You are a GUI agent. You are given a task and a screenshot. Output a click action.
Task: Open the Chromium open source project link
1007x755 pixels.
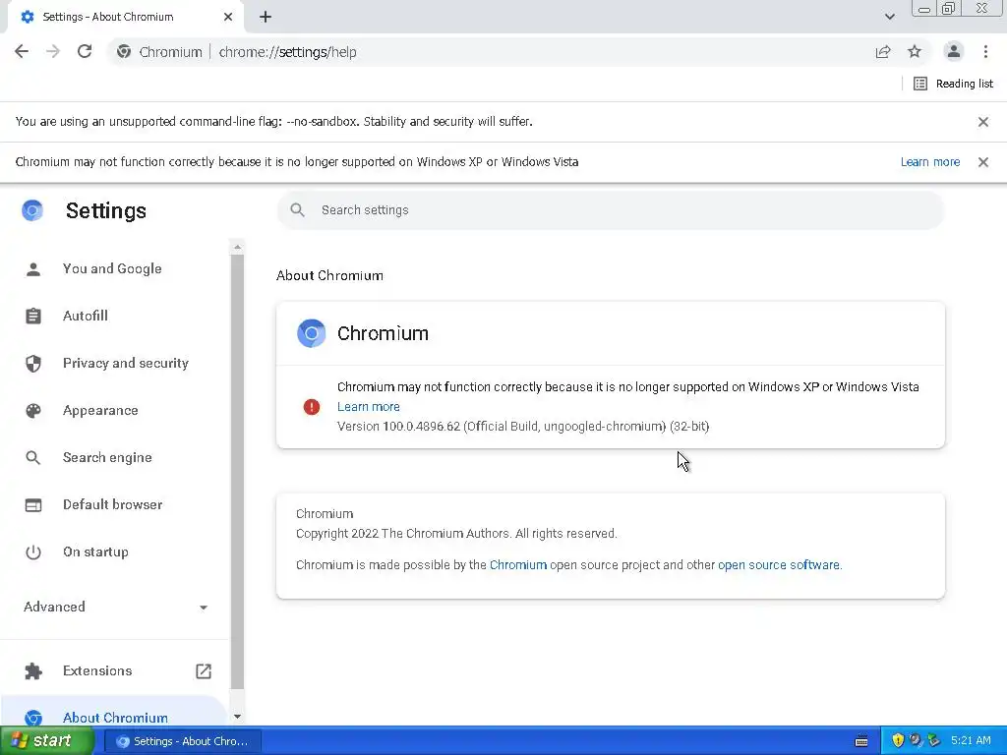click(x=518, y=565)
